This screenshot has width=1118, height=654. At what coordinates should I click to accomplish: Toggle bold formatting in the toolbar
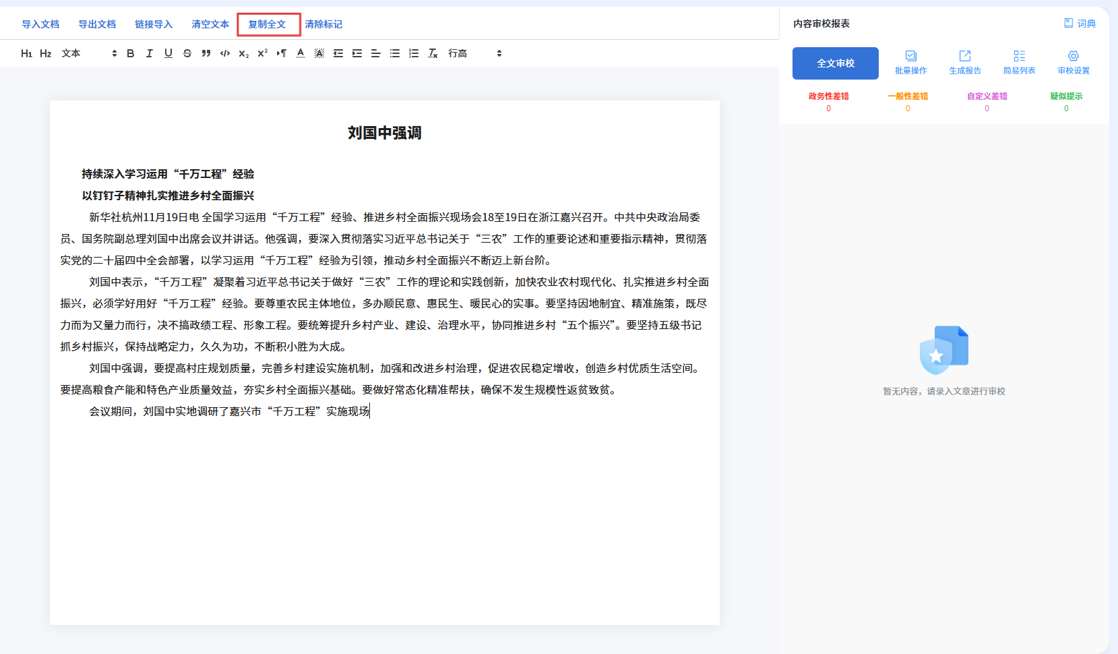click(131, 53)
